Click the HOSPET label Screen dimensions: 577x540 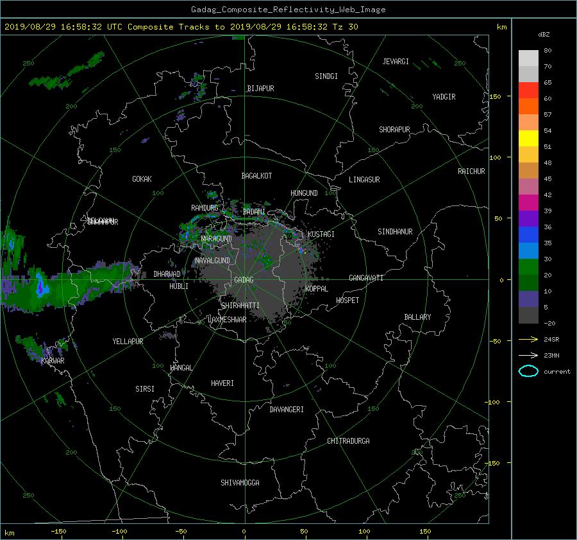click(347, 300)
